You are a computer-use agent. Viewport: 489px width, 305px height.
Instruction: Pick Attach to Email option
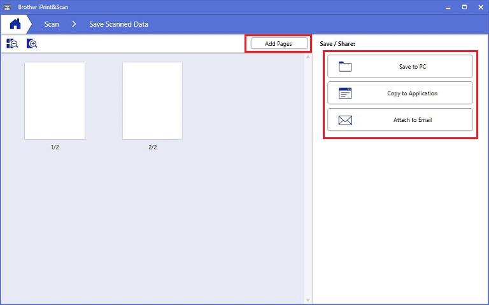tap(400, 120)
